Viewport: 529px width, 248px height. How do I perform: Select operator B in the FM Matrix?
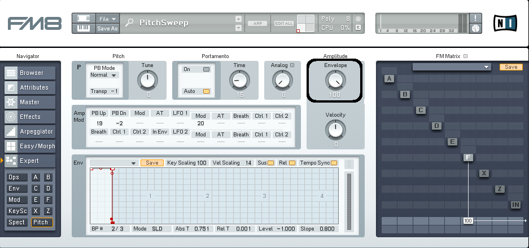[x=405, y=94]
